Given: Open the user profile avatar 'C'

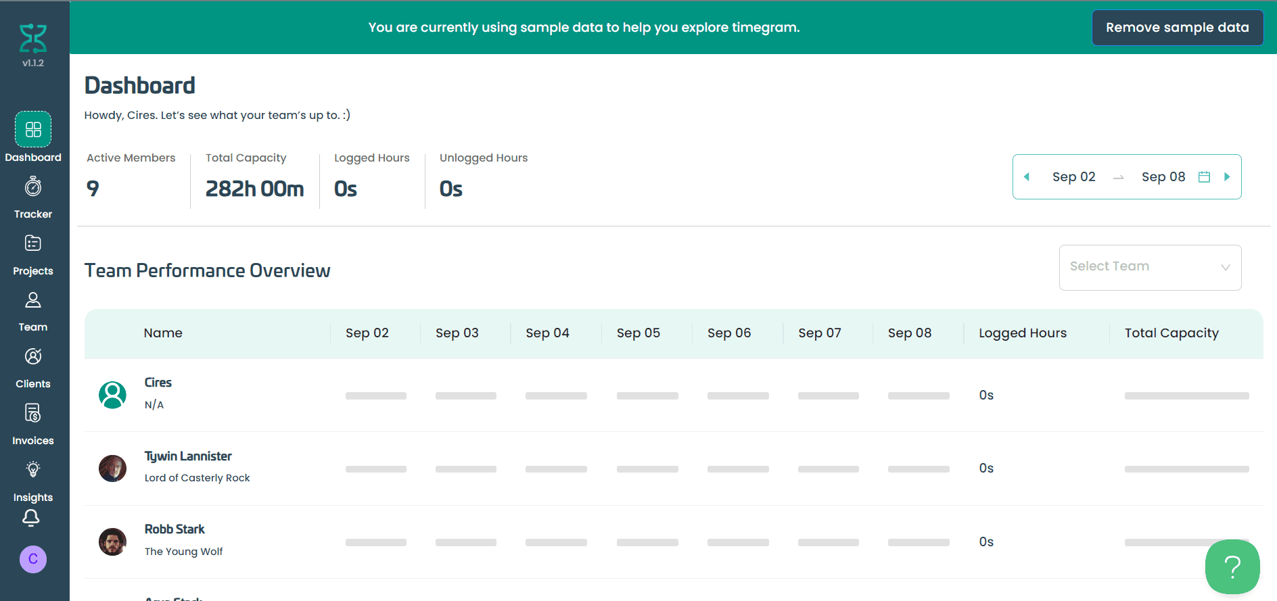Looking at the screenshot, I should point(33,559).
